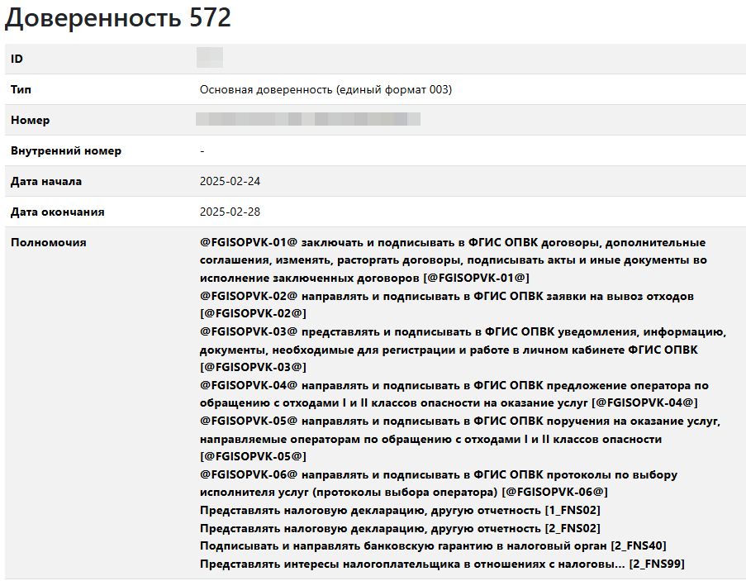
Task: Click the blurred "Номер" value
Action: click(307, 120)
